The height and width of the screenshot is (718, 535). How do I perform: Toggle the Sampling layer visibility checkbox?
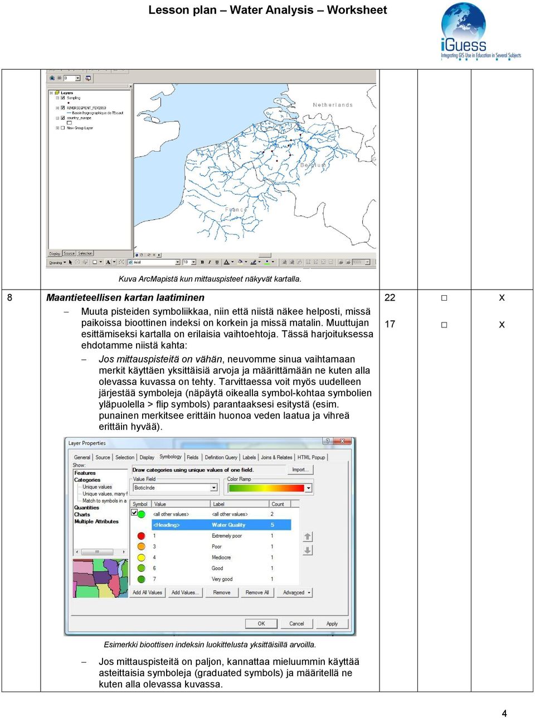pyautogui.click(x=63, y=98)
